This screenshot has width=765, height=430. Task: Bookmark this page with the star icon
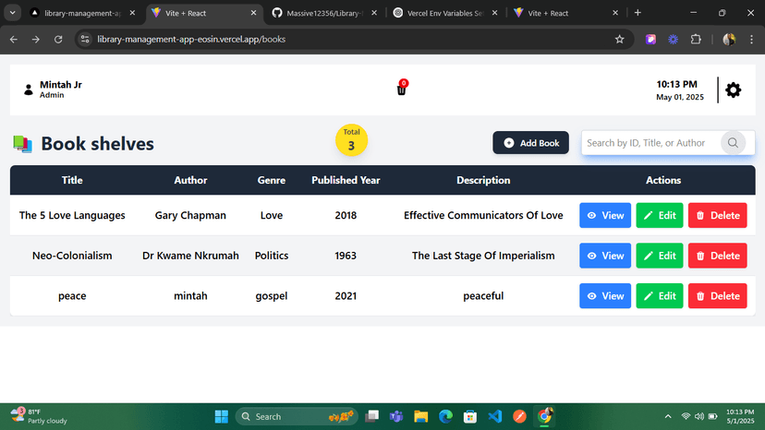(x=620, y=40)
